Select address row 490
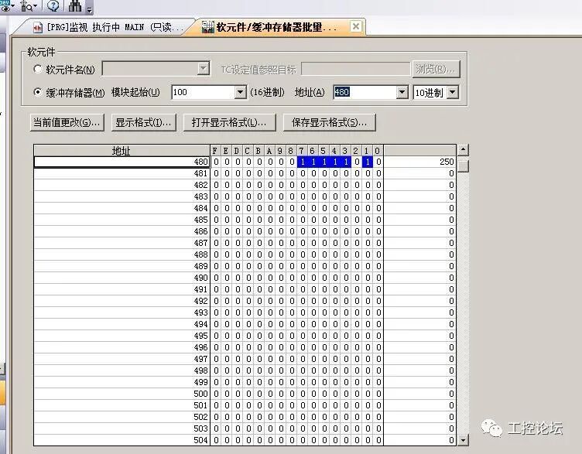 click(x=122, y=278)
